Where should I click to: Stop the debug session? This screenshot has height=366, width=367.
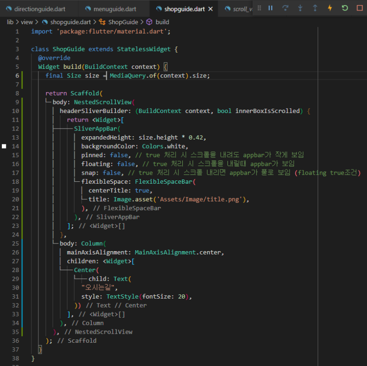(360, 8)
